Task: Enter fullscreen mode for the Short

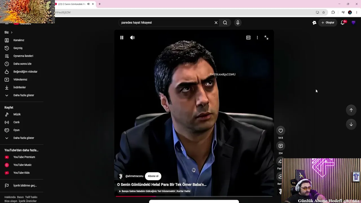Action: pyautogui.click(x=266, y=37)
